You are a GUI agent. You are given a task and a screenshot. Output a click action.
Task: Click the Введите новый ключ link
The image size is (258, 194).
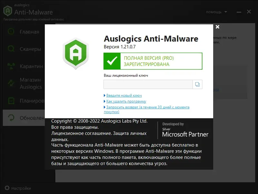[124, 95]
